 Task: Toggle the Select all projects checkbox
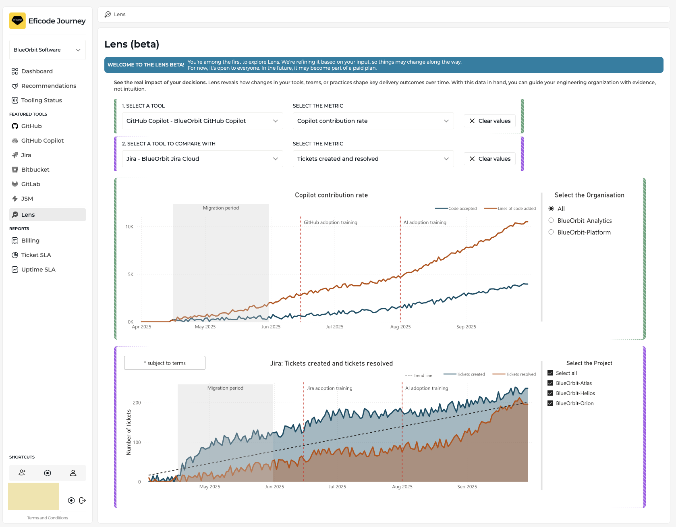pyautogui.click(x=550, y=373)
